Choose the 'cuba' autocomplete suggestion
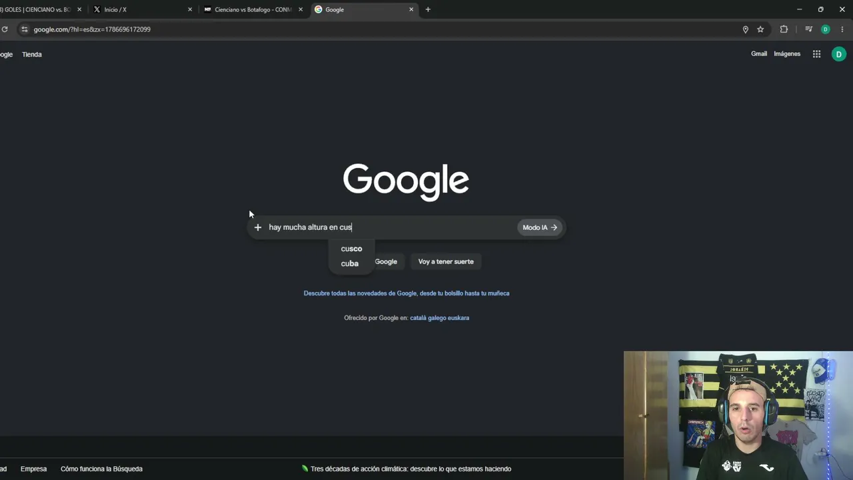This screenshot has width=853, height=480. coord(351,263)
